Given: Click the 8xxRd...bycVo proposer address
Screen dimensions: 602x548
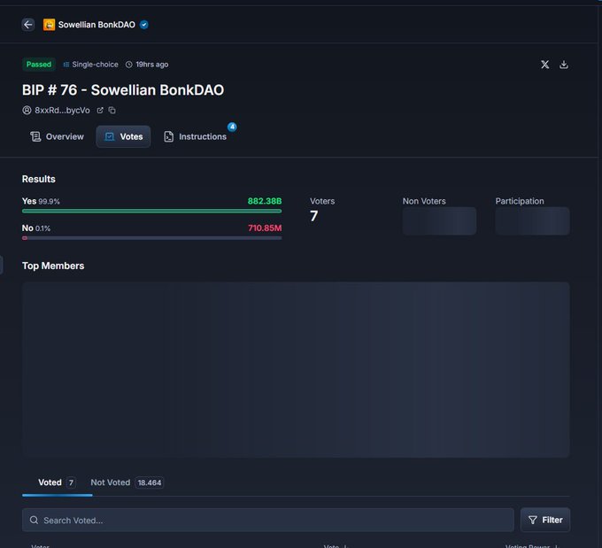Looking at the screenshot, I should (x=62, y=111).
